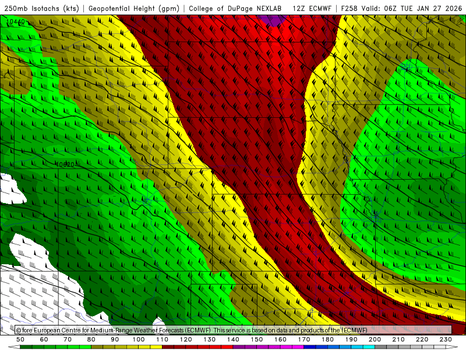
Task: Click the ECMWF copyright notice banner
Action: [234, 330]
